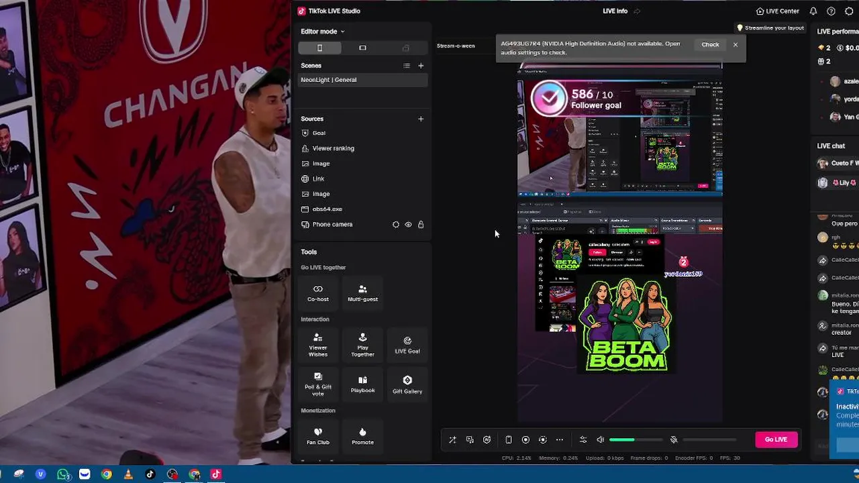Click the phone orientation icon in bottom toolbar

coord(509,440)
